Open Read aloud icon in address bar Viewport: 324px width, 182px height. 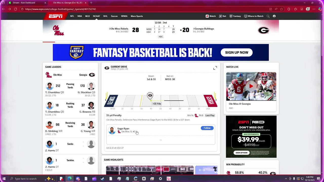click(x=276, y=9)
